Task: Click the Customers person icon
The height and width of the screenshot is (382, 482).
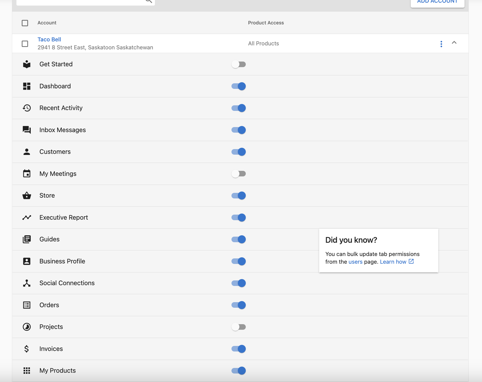Action: coord(27,152)
